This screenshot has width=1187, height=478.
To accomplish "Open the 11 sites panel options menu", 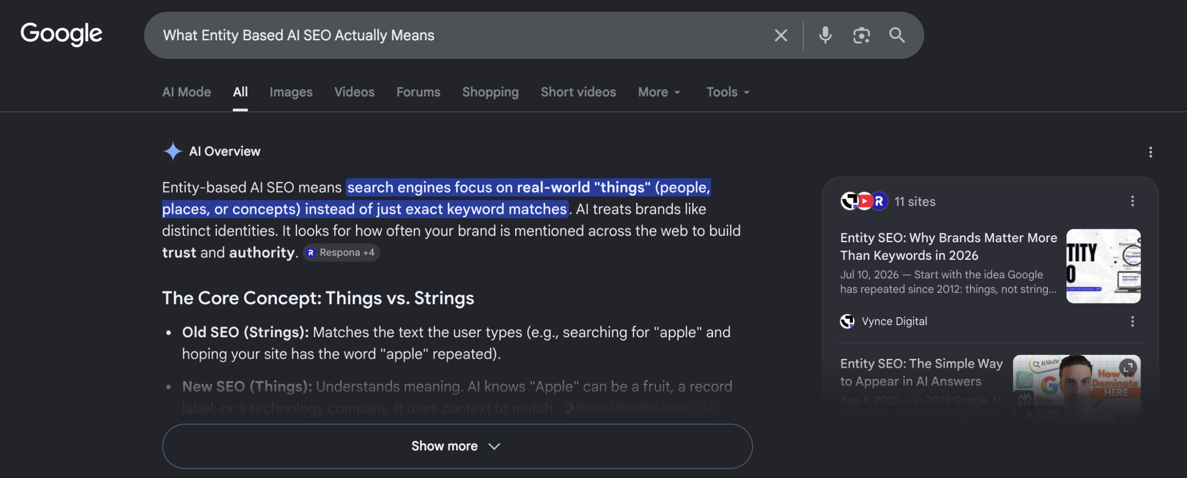I will click(1132, 201).
